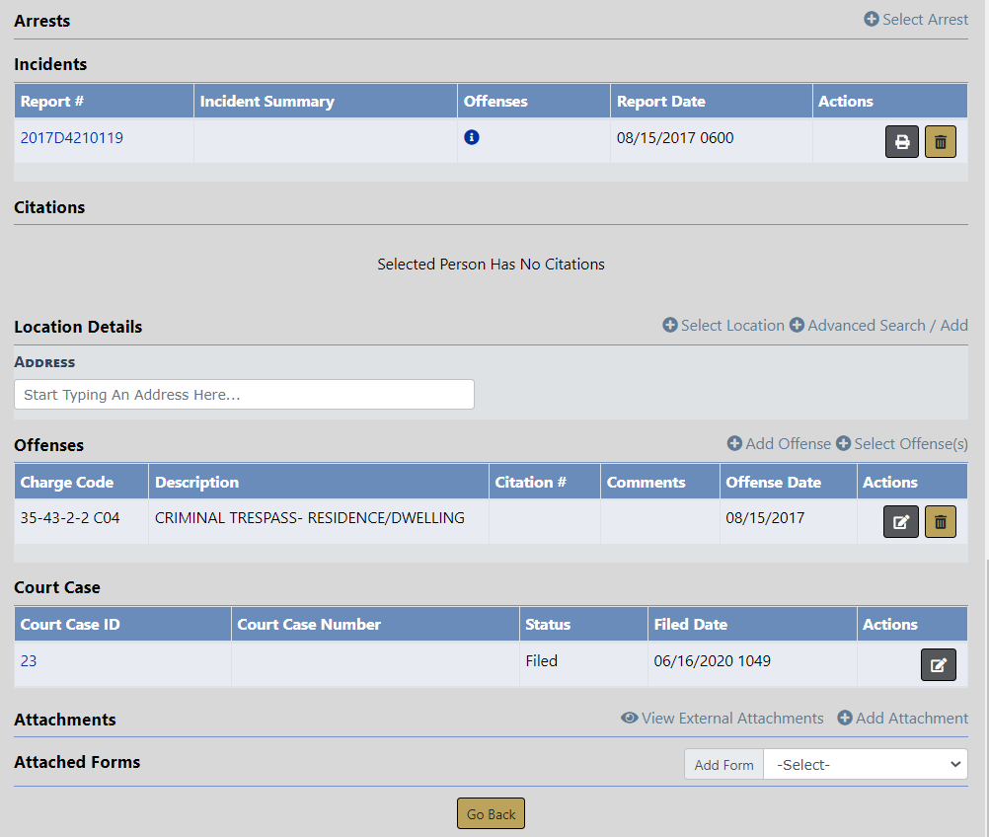989x837 pixels.
Task: Click Select Location link
Action: [x=723, y=326]
